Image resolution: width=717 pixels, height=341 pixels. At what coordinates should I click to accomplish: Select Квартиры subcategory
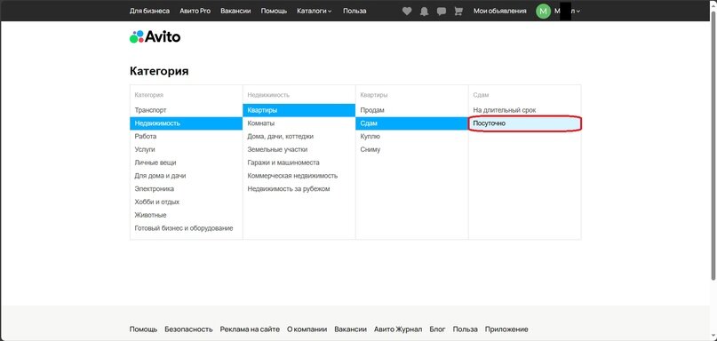[299, 110]
